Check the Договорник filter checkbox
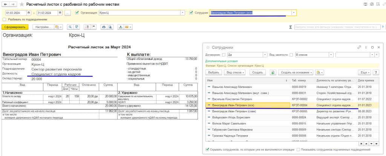This screenshot has width=386, height=156. coord(224,55)
